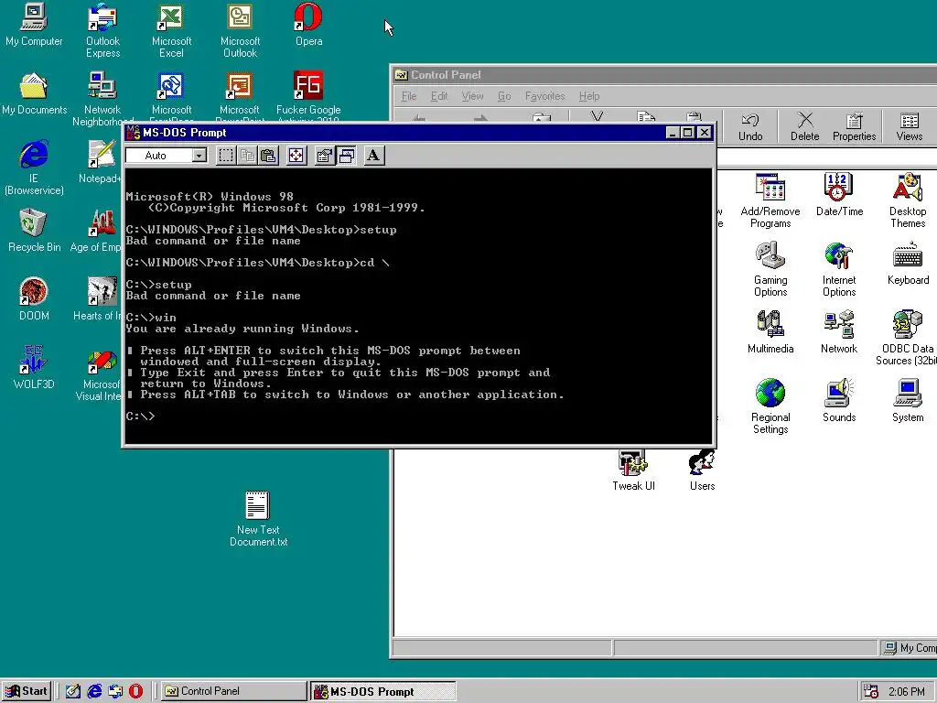The image size is (937, 703).
Task: Switch to Control Panel taskbar button
Action: [233, 691]
